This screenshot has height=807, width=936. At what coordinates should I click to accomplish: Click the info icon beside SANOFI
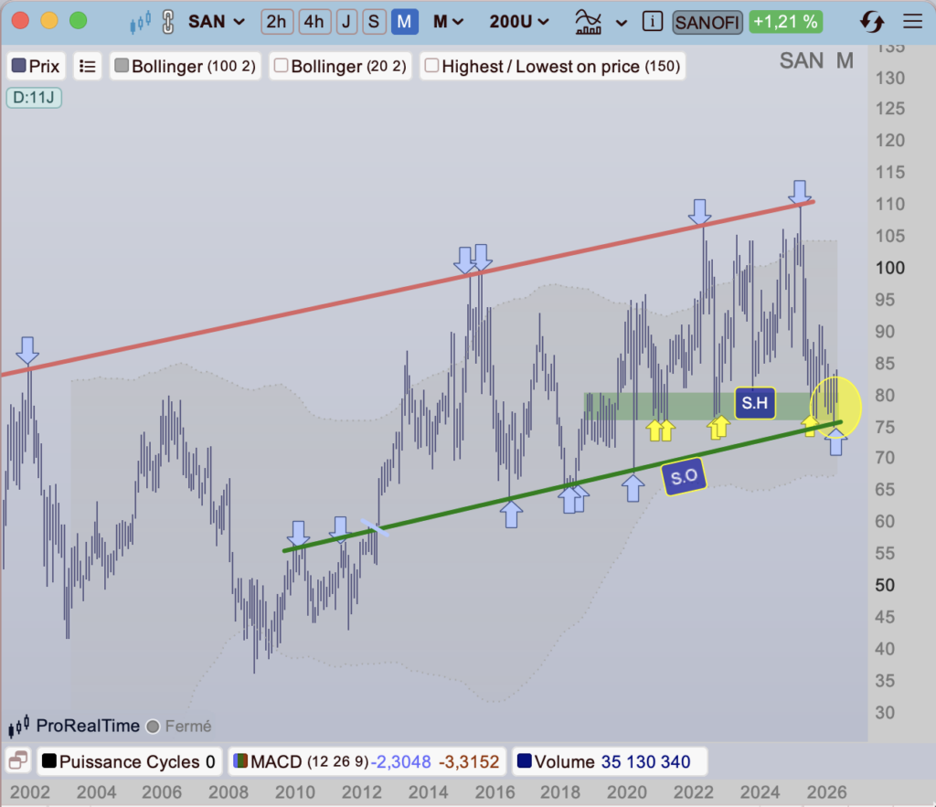click(652, 22)
